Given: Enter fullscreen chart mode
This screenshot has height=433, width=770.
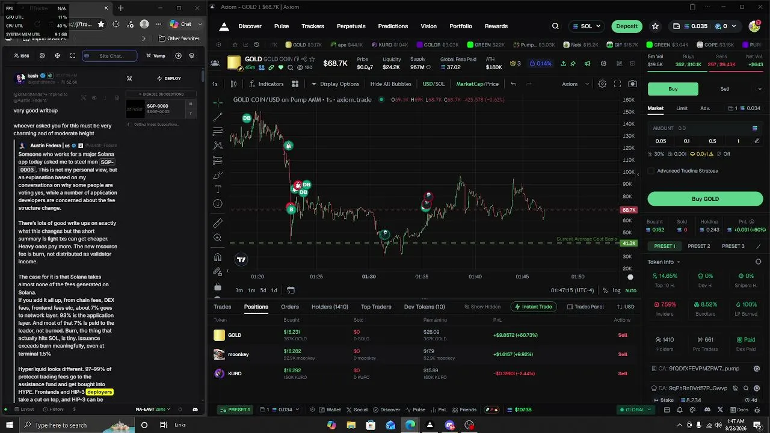Looking at the screenshot, I should [x=617, y=84].
